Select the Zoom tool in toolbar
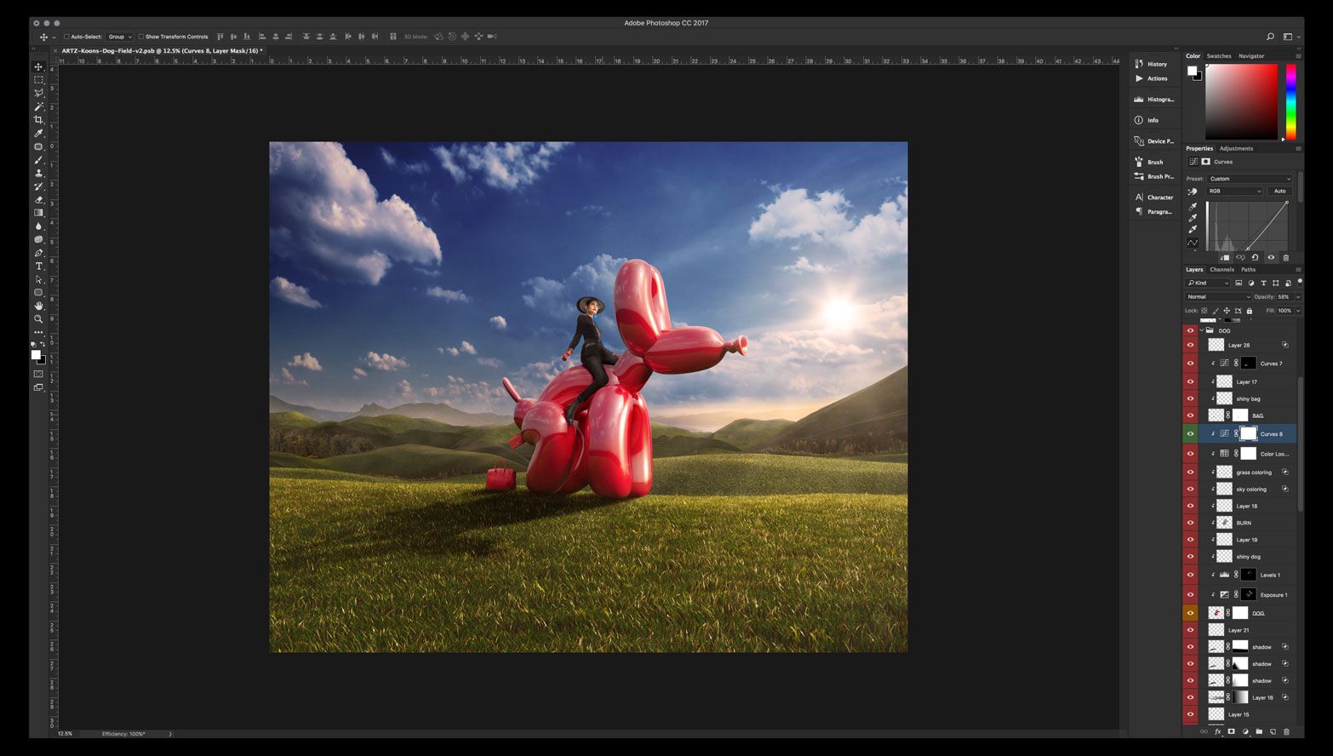The height and width of the screenshot is (756, 1333). click(x=38, y=319)
